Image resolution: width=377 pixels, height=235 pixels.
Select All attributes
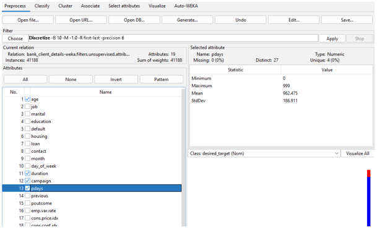tap(25, 79)
